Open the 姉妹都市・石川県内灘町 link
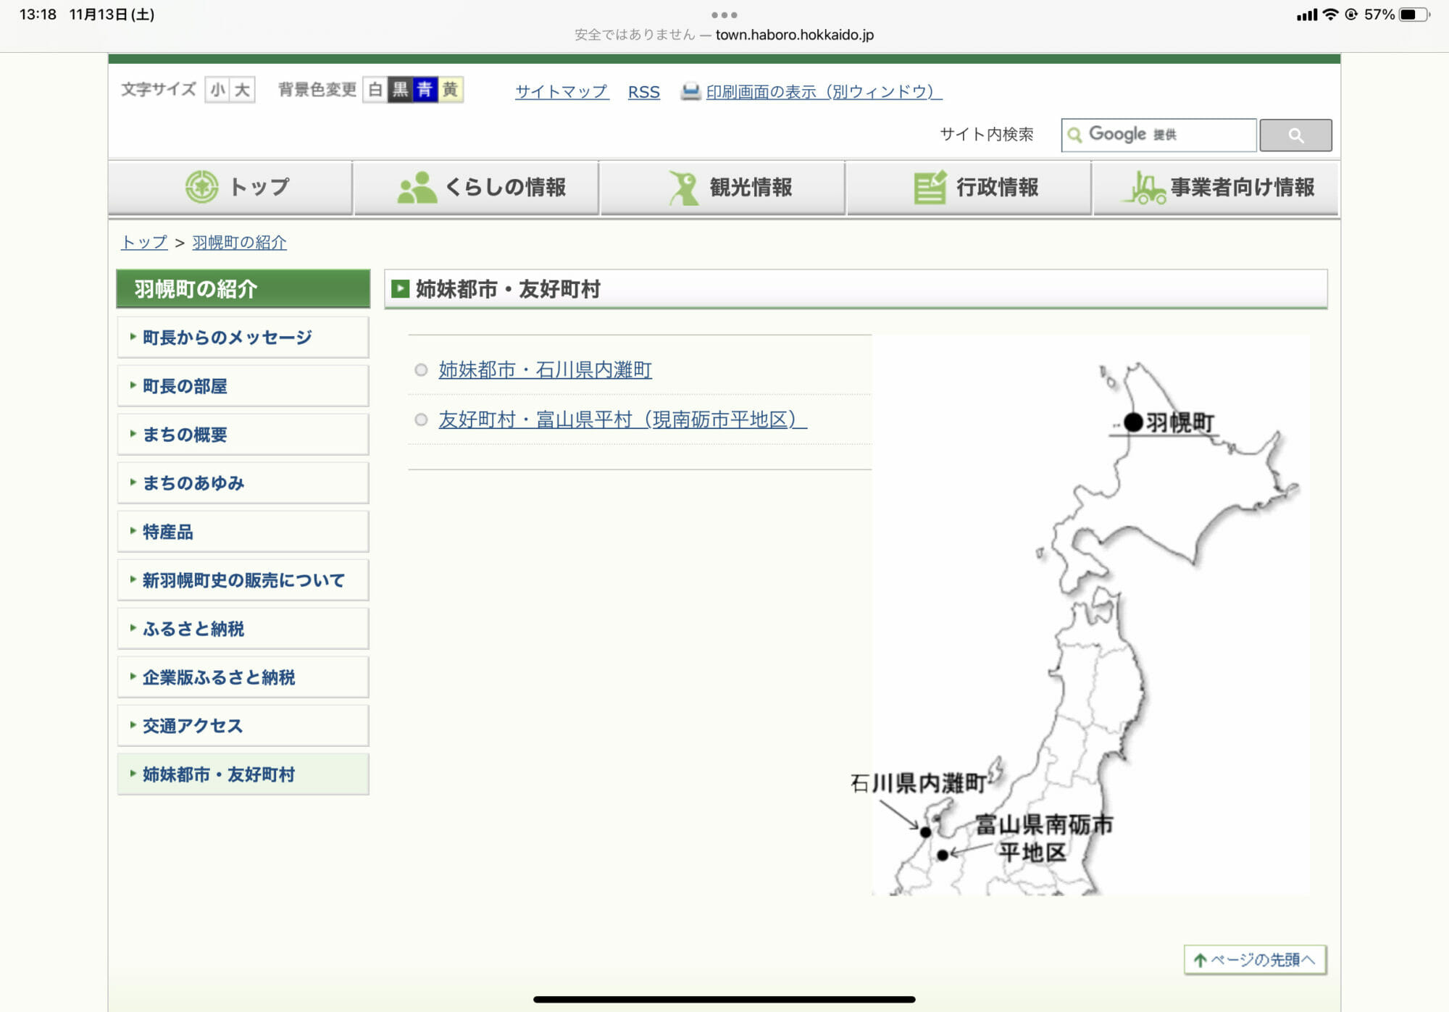The width and height of the screenshot is (1449, 1012). (545, 370)
